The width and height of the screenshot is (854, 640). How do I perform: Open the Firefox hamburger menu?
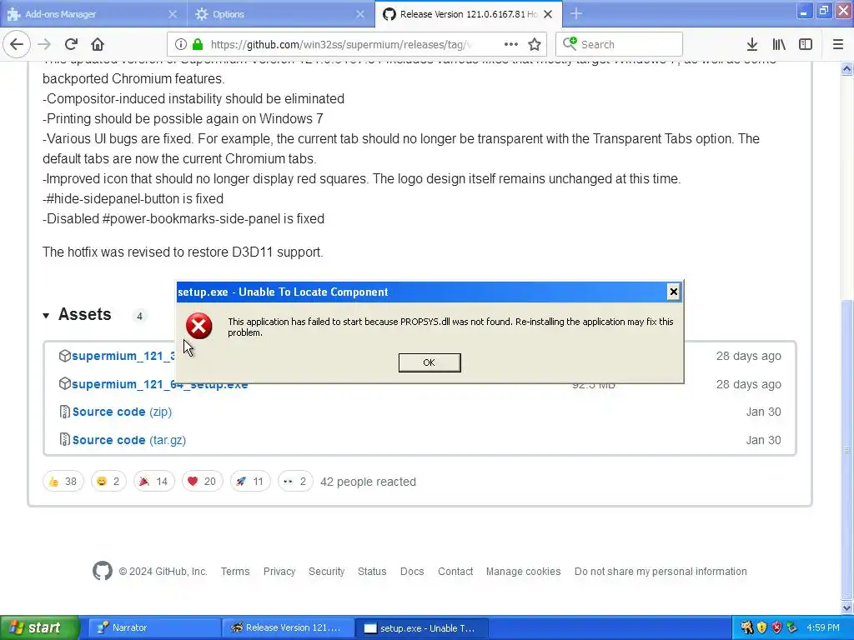pyautogui.click(x=838, y=45)
